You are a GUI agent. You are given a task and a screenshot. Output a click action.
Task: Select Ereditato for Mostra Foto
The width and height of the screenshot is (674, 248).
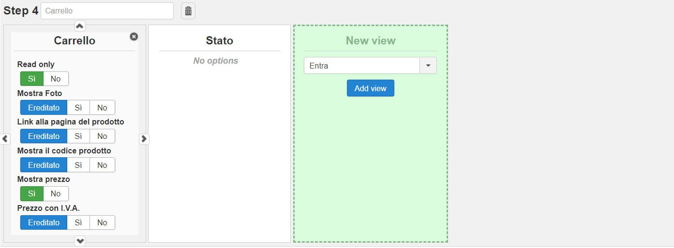point(44,108)
